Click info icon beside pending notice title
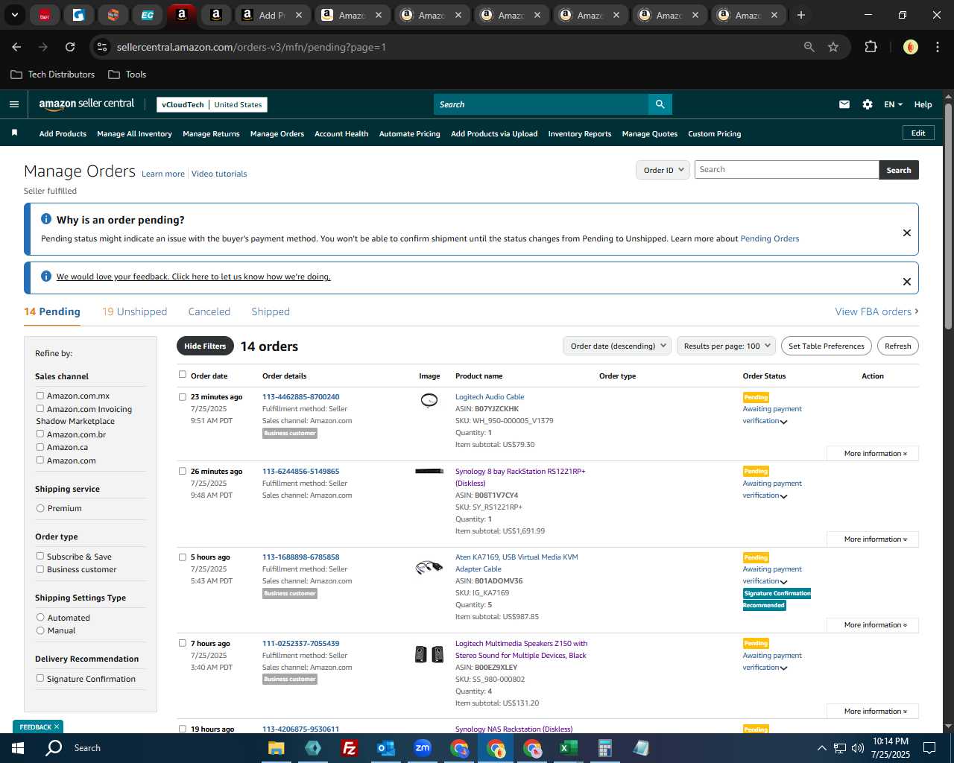954x763 pixels. (46, 219)
